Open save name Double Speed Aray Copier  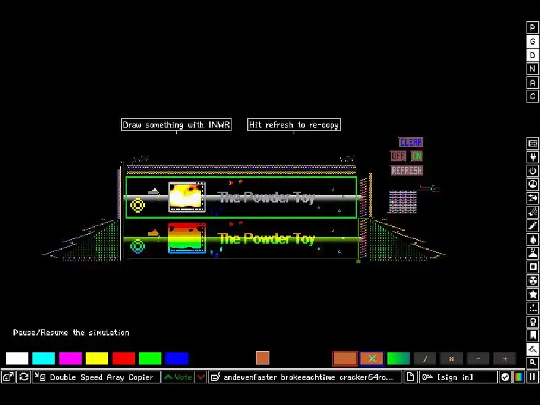click(96, 377)
